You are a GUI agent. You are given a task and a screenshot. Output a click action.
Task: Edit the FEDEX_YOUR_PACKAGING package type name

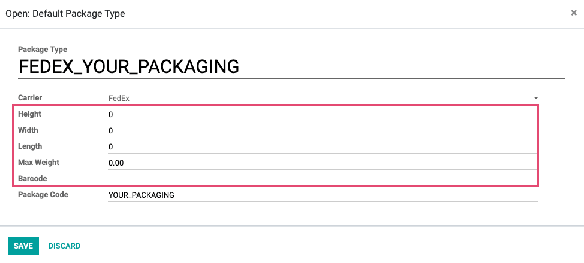[x=291, y=67]
